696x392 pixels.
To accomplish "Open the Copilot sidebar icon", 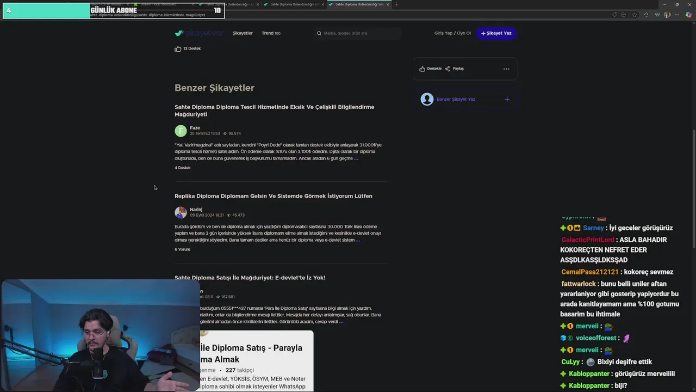I will pos(688,15).
